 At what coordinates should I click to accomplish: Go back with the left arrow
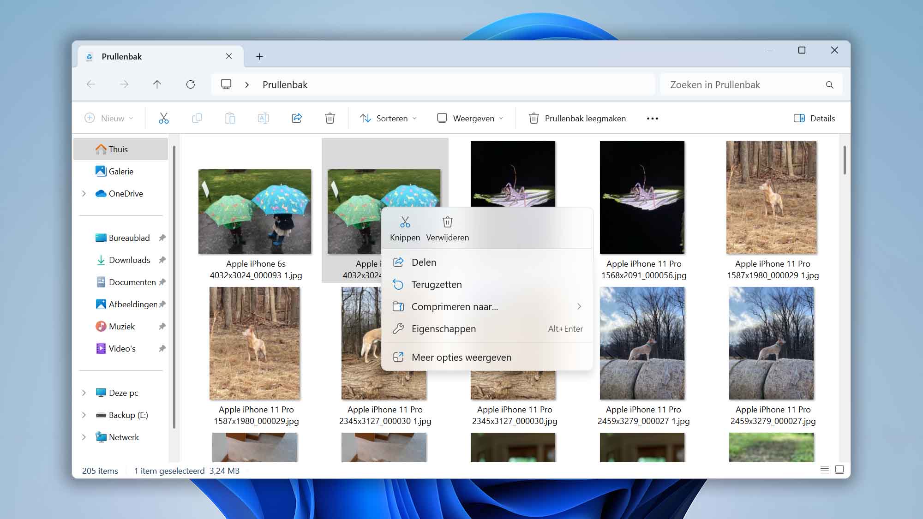coord(91,84)
